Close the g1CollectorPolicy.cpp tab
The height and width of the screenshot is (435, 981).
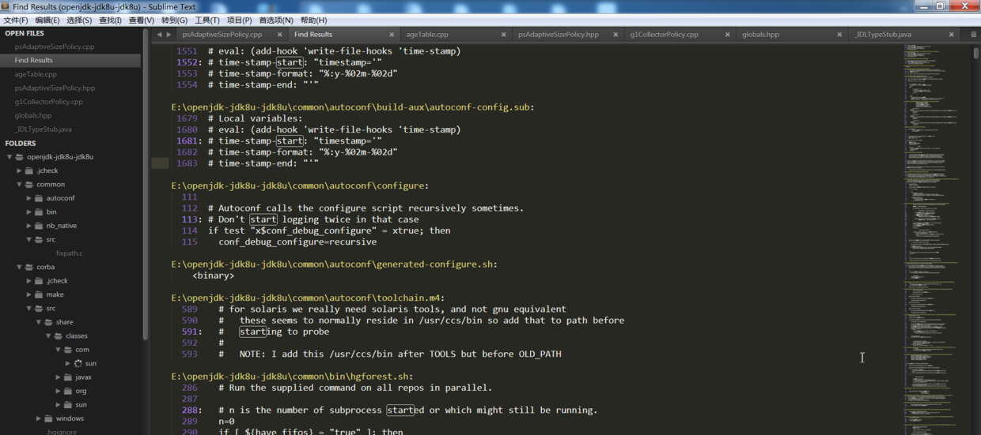(728, 35)
